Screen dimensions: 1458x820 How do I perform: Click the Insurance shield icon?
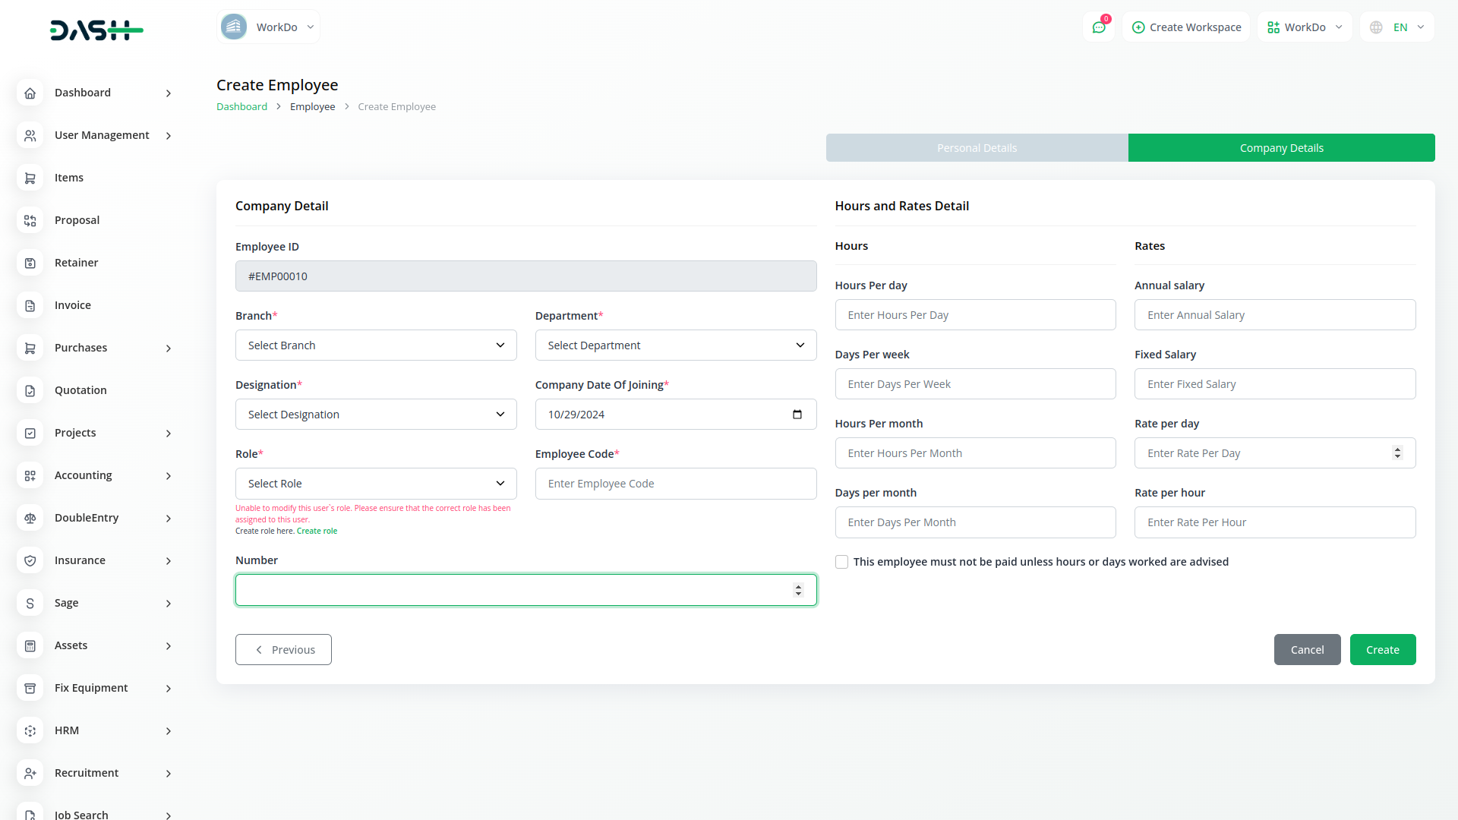(x=30, y=560)
